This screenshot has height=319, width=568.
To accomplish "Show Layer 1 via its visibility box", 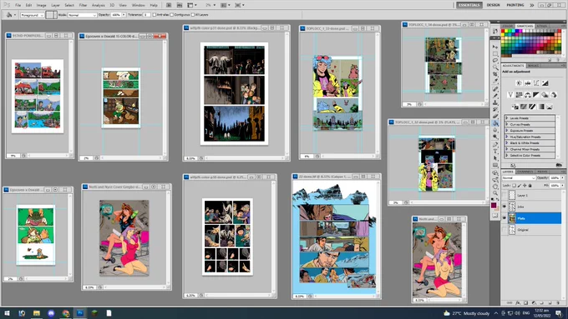I will click(505, 195).
